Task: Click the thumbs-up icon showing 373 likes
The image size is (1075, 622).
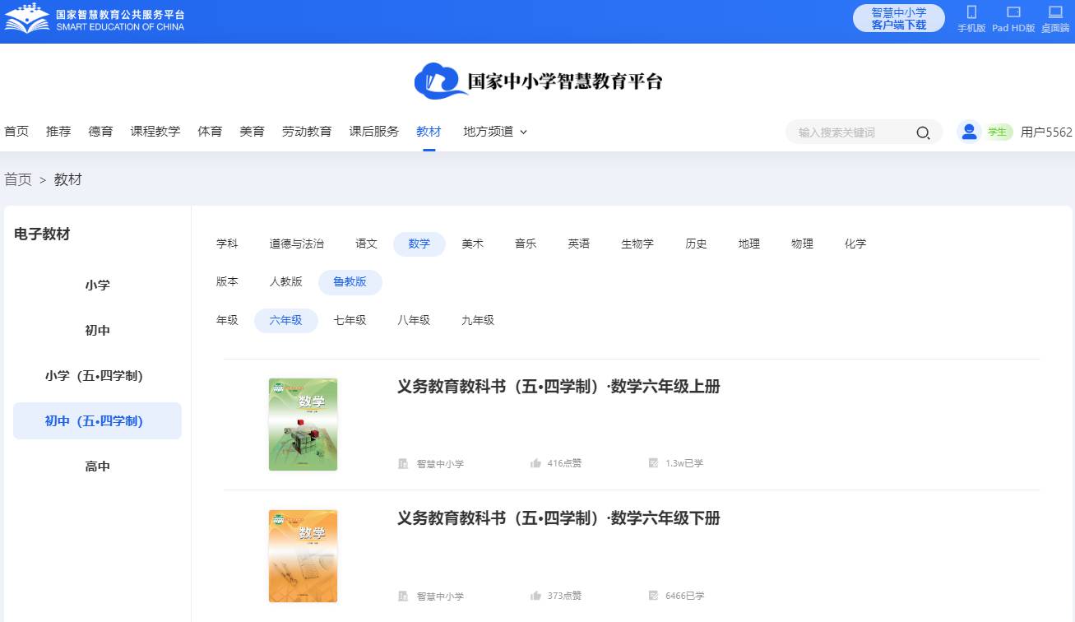Action: 536,596
